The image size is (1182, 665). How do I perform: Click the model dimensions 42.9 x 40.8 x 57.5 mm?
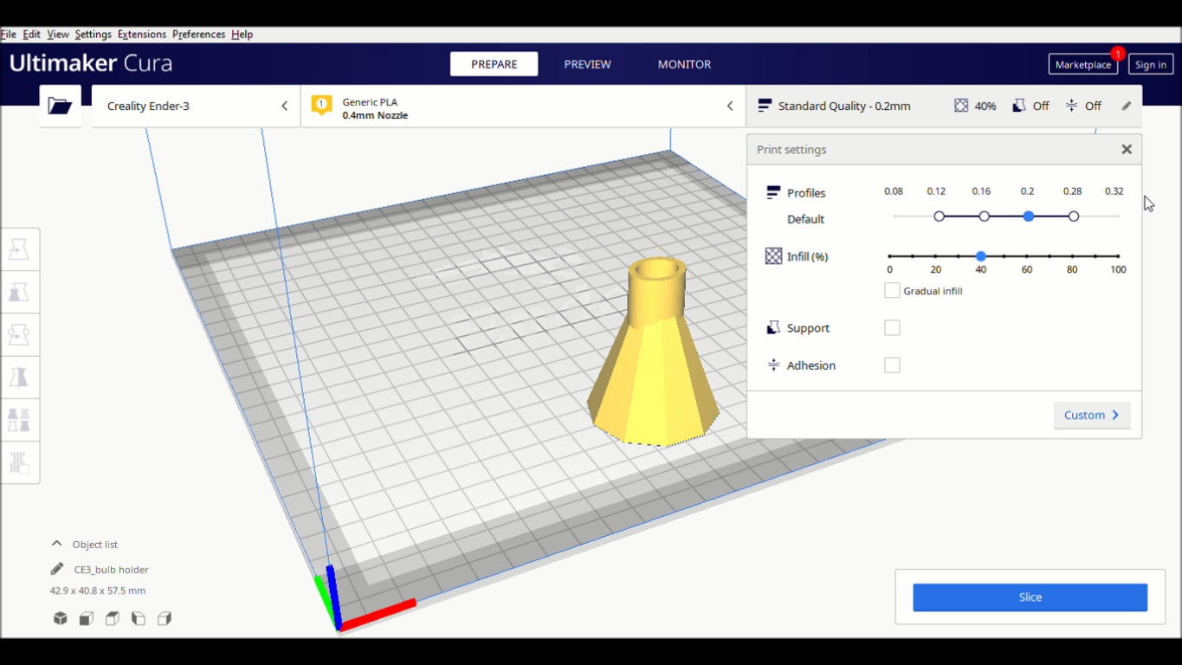98,591
